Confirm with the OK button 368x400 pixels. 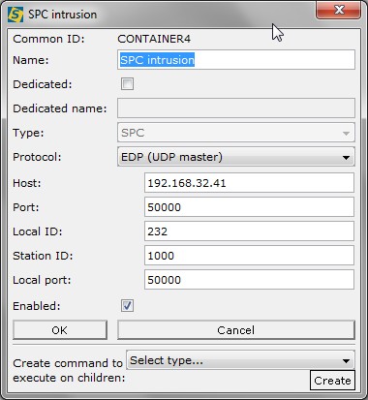60,330
